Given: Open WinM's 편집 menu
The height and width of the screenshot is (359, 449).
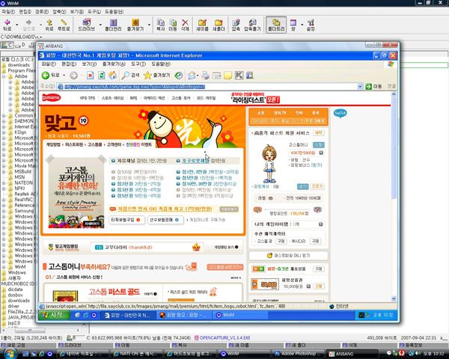Looking at the screenshot, I should pos(25,12).
